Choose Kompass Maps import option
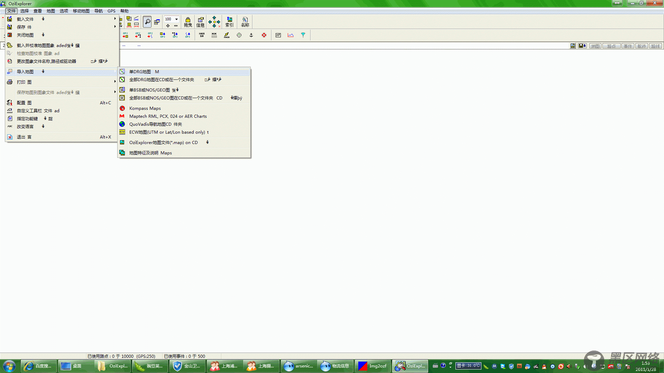The width and height of the screenshot is (664, 373). pyautogui.click(x=184, y=108)
